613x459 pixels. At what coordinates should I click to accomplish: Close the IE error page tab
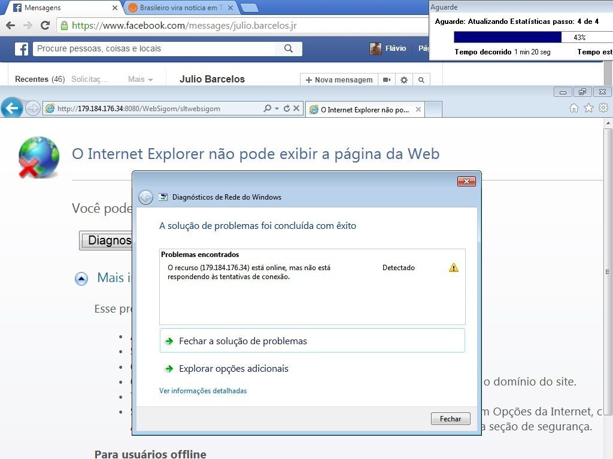point(418,110)
